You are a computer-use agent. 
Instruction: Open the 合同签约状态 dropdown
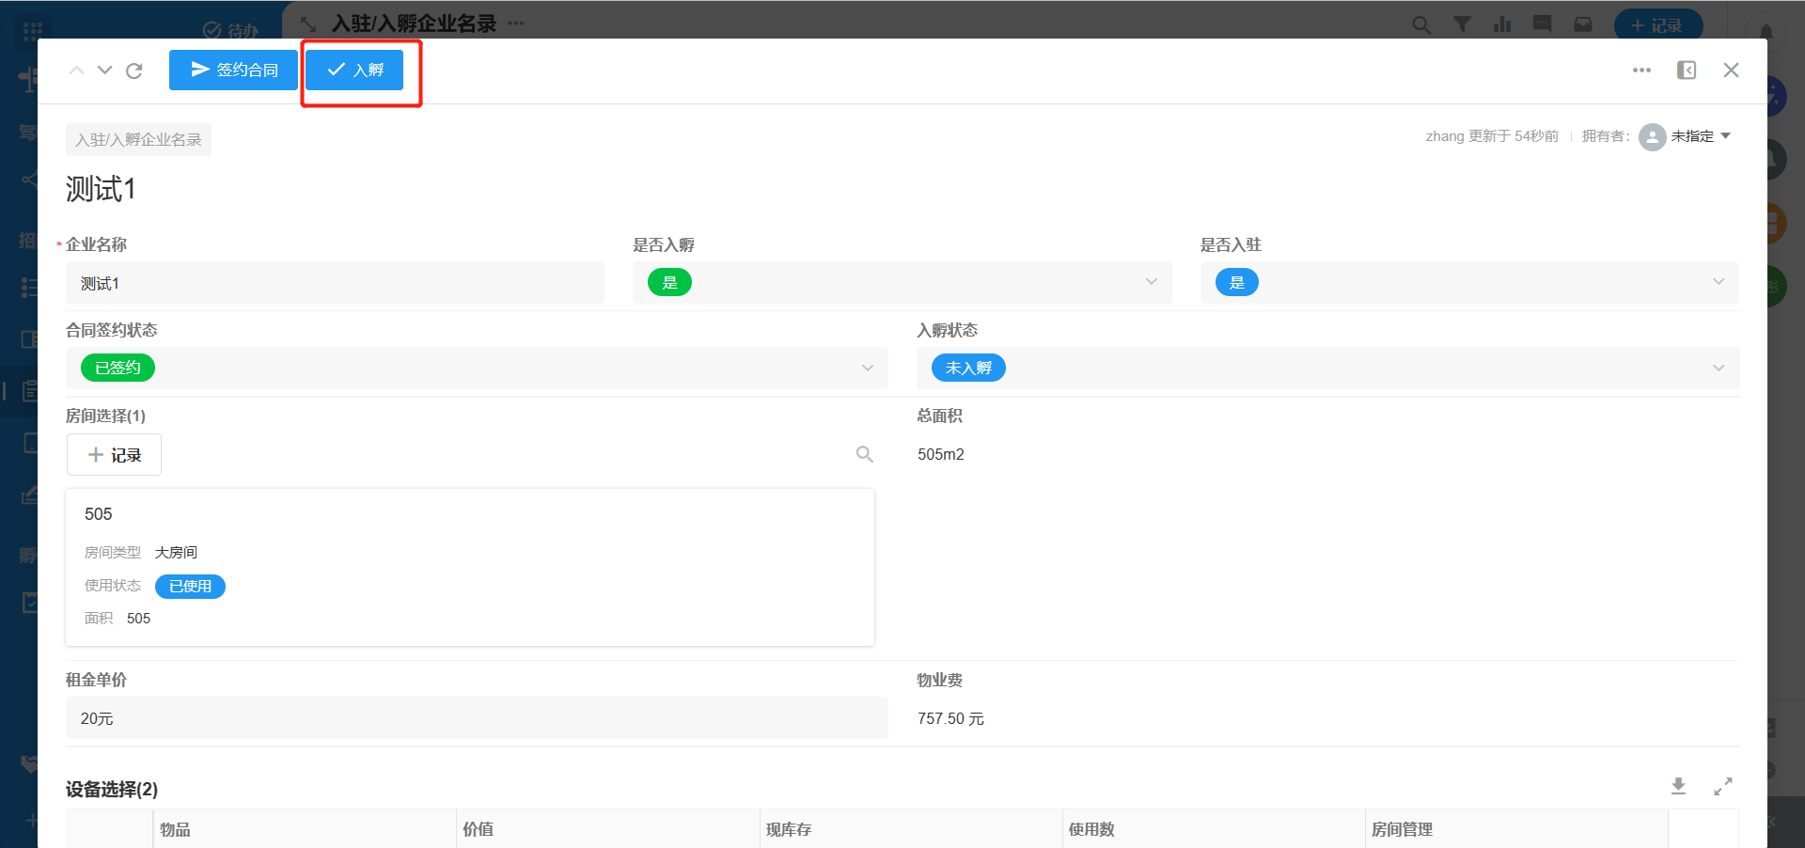click(867, 368)
